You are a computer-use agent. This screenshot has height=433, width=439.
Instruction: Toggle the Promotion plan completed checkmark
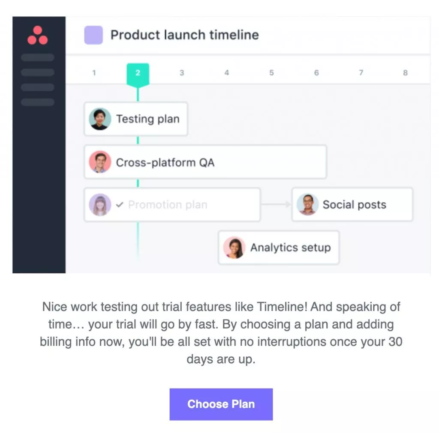120,205
